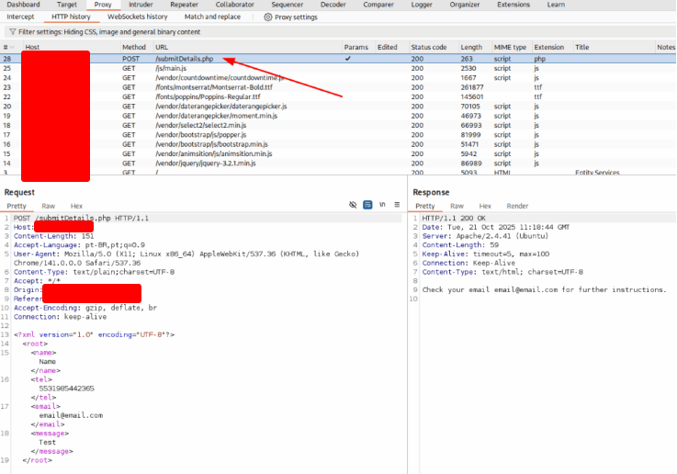Click Params checkmark on submitDetails.php row

click(x=347, y=59)
